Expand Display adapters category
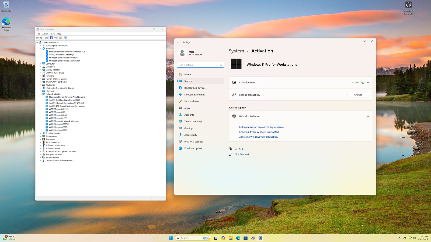 pos(40,70)
